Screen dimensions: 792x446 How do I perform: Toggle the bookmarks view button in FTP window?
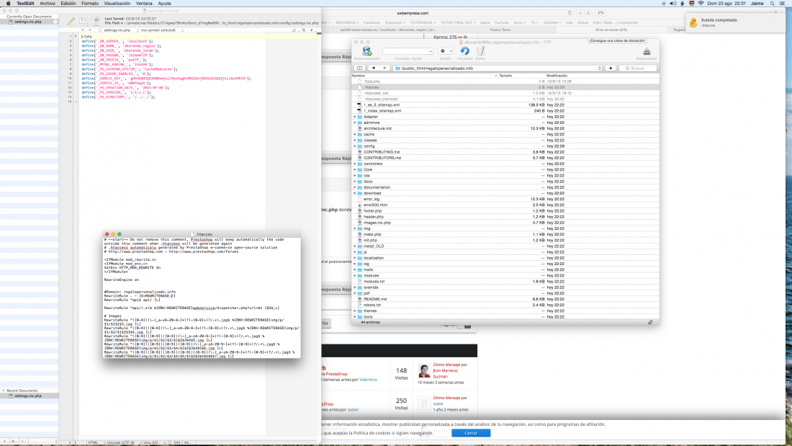pos(359,68)
